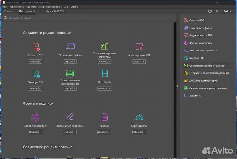Open the Файл menu
The width and height of the screenshot is (237, 159).
click(x=5, y=7)
